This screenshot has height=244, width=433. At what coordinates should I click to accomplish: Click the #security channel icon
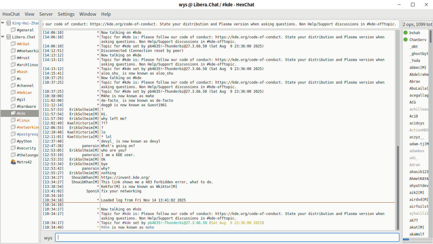click(x=13, y=148)
